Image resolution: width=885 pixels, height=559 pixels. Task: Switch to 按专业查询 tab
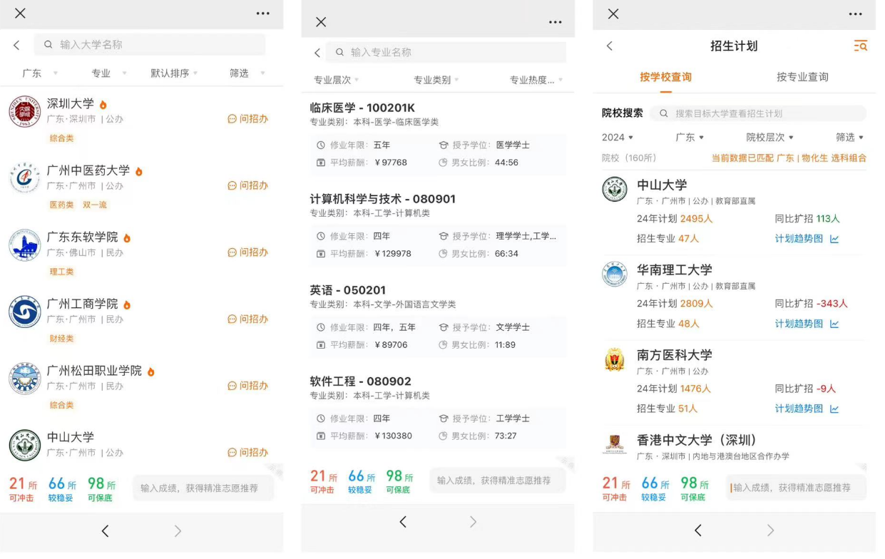coord(802,77)
